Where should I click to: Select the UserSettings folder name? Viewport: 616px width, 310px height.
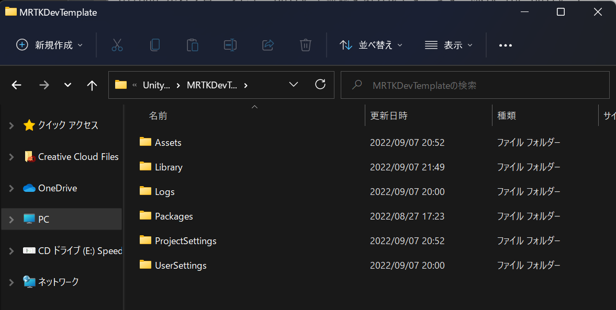[x=181, y=265]
